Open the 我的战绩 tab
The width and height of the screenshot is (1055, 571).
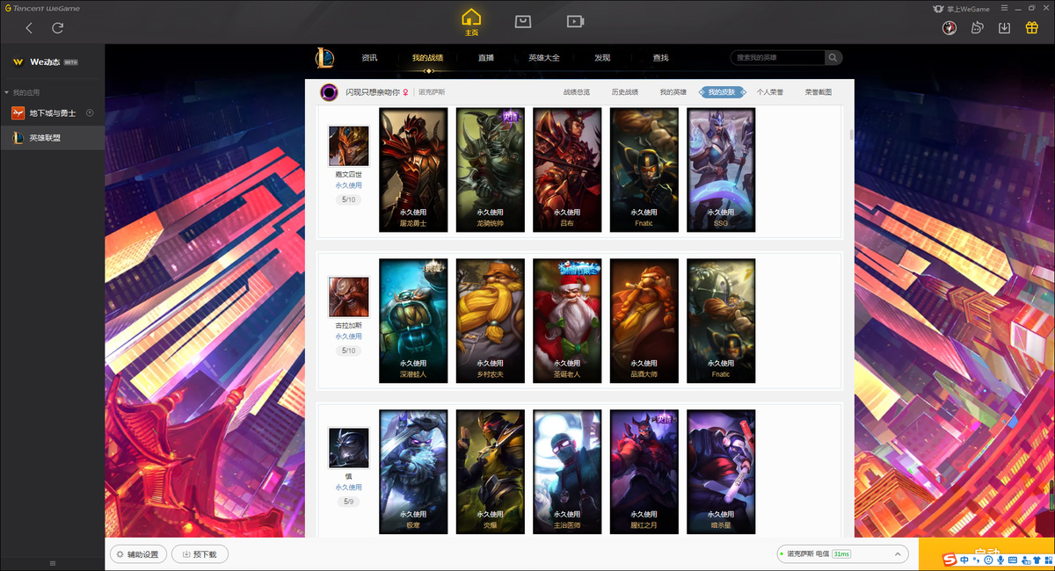coord(427,58)
